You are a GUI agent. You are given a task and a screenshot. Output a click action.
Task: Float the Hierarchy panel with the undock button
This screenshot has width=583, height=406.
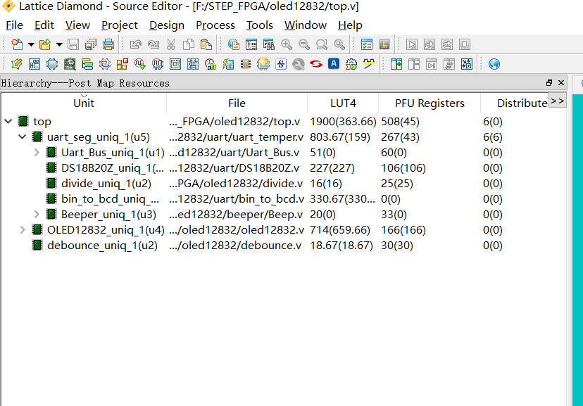549,83
